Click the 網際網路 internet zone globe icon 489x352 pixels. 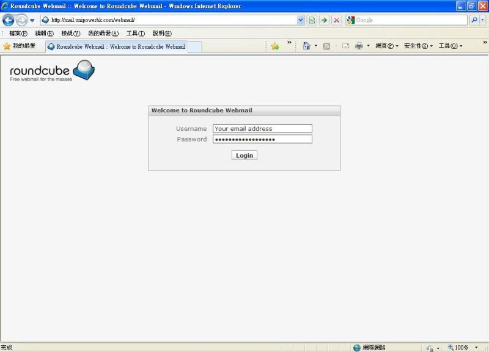pos(357,348)
